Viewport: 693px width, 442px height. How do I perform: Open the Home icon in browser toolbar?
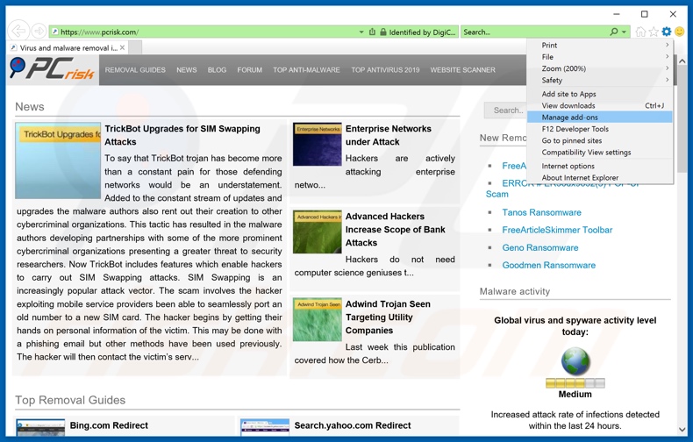tap(640, 32)
